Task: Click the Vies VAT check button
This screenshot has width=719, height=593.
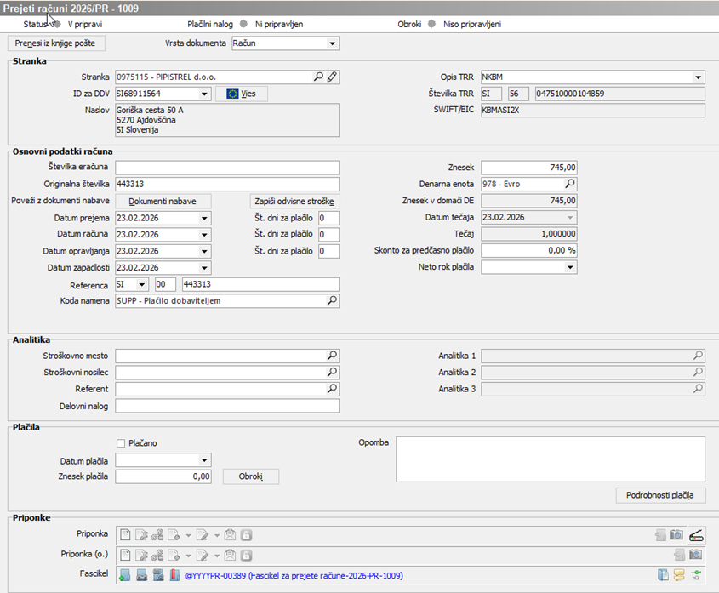Action: click(242, 94)
